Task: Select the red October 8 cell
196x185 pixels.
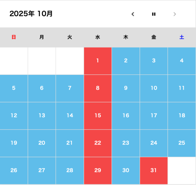Action: tap(98, 88)
